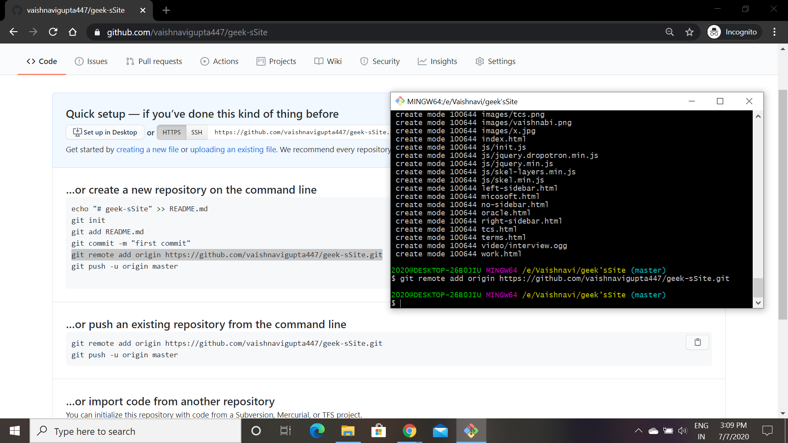Screen dimensions: 788x443
Task: Click the Security icon
Action: (363, 61)
